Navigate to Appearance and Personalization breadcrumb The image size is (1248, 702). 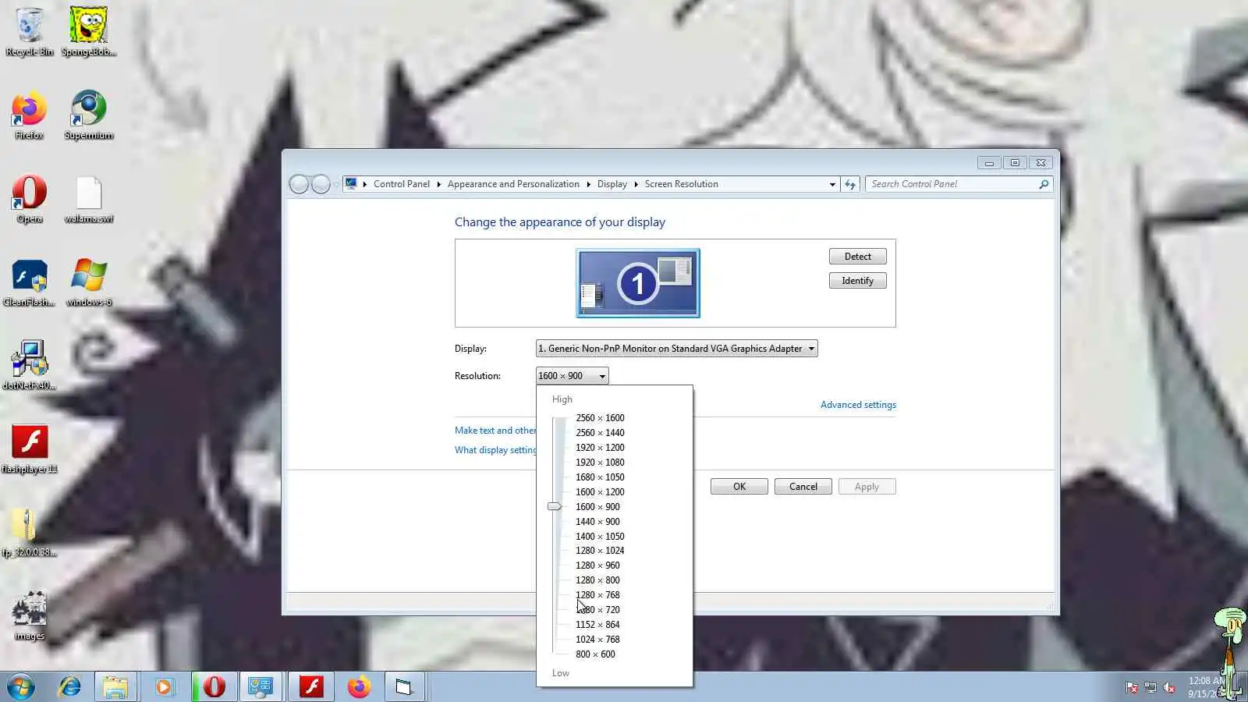coord(513,184)
